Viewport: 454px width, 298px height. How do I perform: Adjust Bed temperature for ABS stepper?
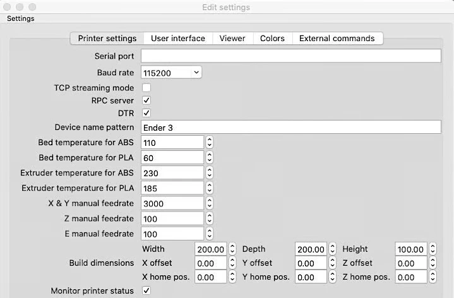click(x=210, y=143)
